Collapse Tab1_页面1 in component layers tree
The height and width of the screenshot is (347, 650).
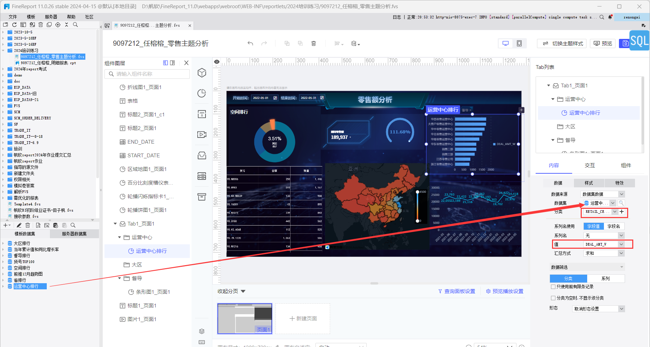[115, 224]
